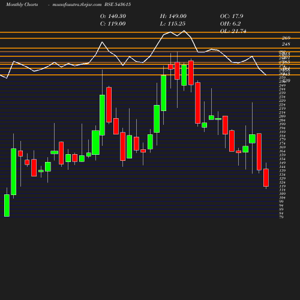Click the 'OC: 17.9' reading

coord(232,16)
